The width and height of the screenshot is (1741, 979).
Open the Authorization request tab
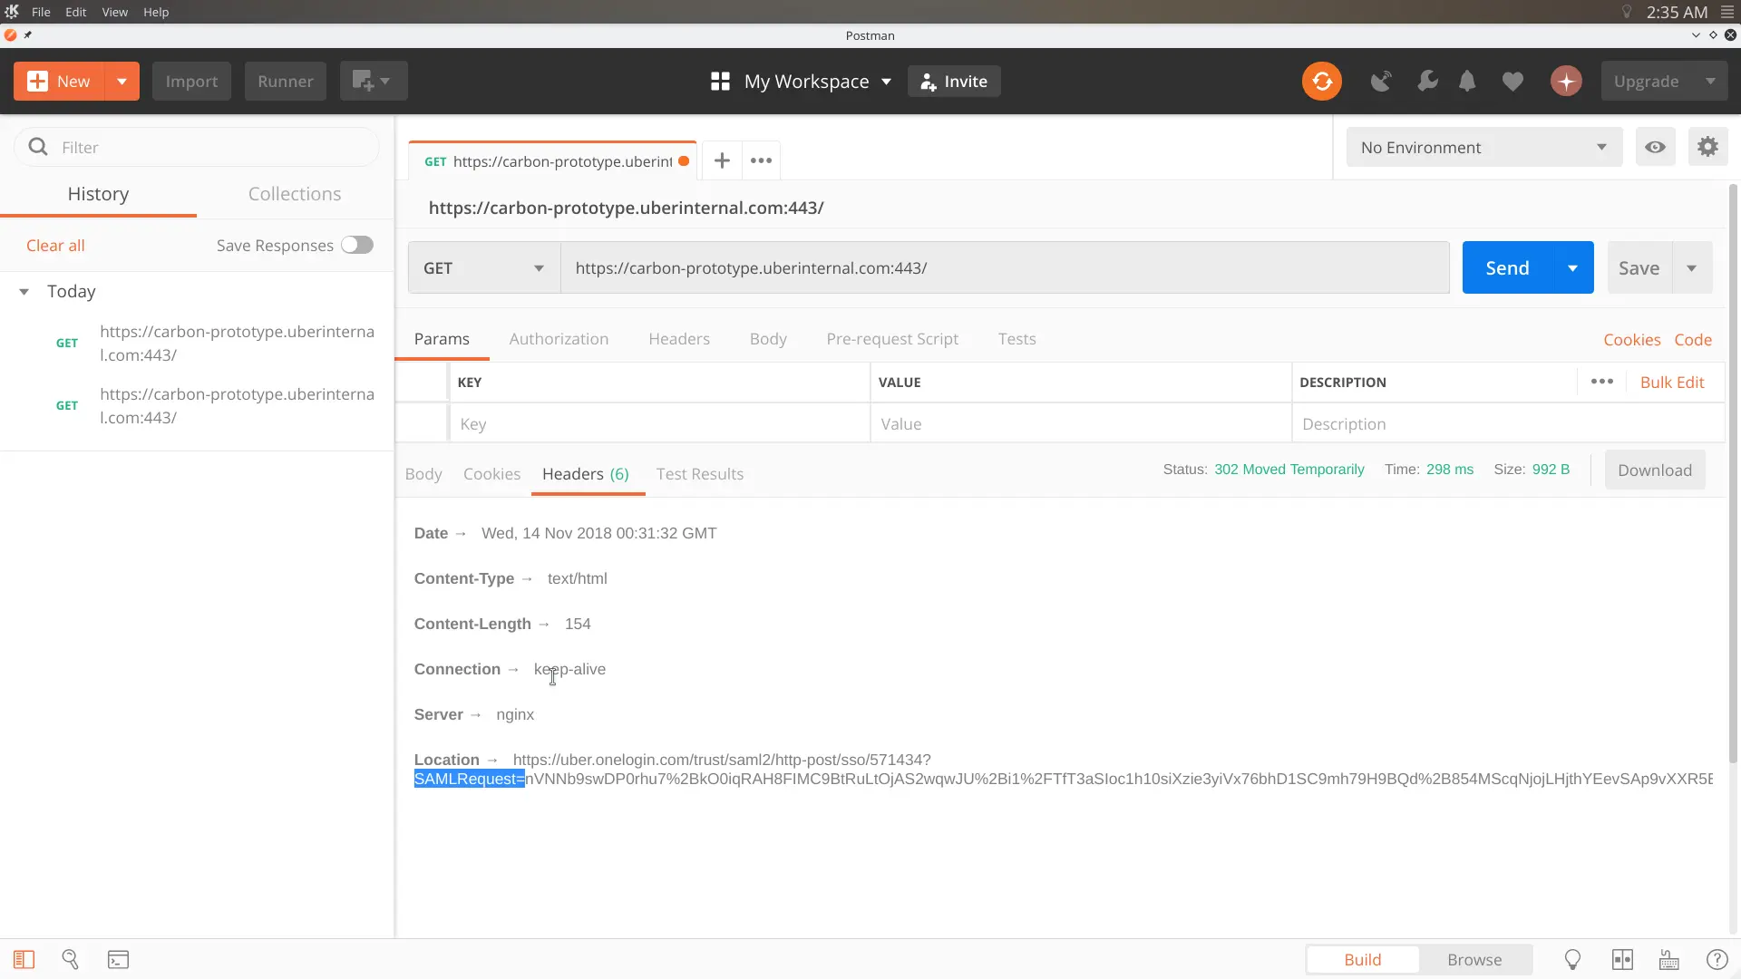559,339
